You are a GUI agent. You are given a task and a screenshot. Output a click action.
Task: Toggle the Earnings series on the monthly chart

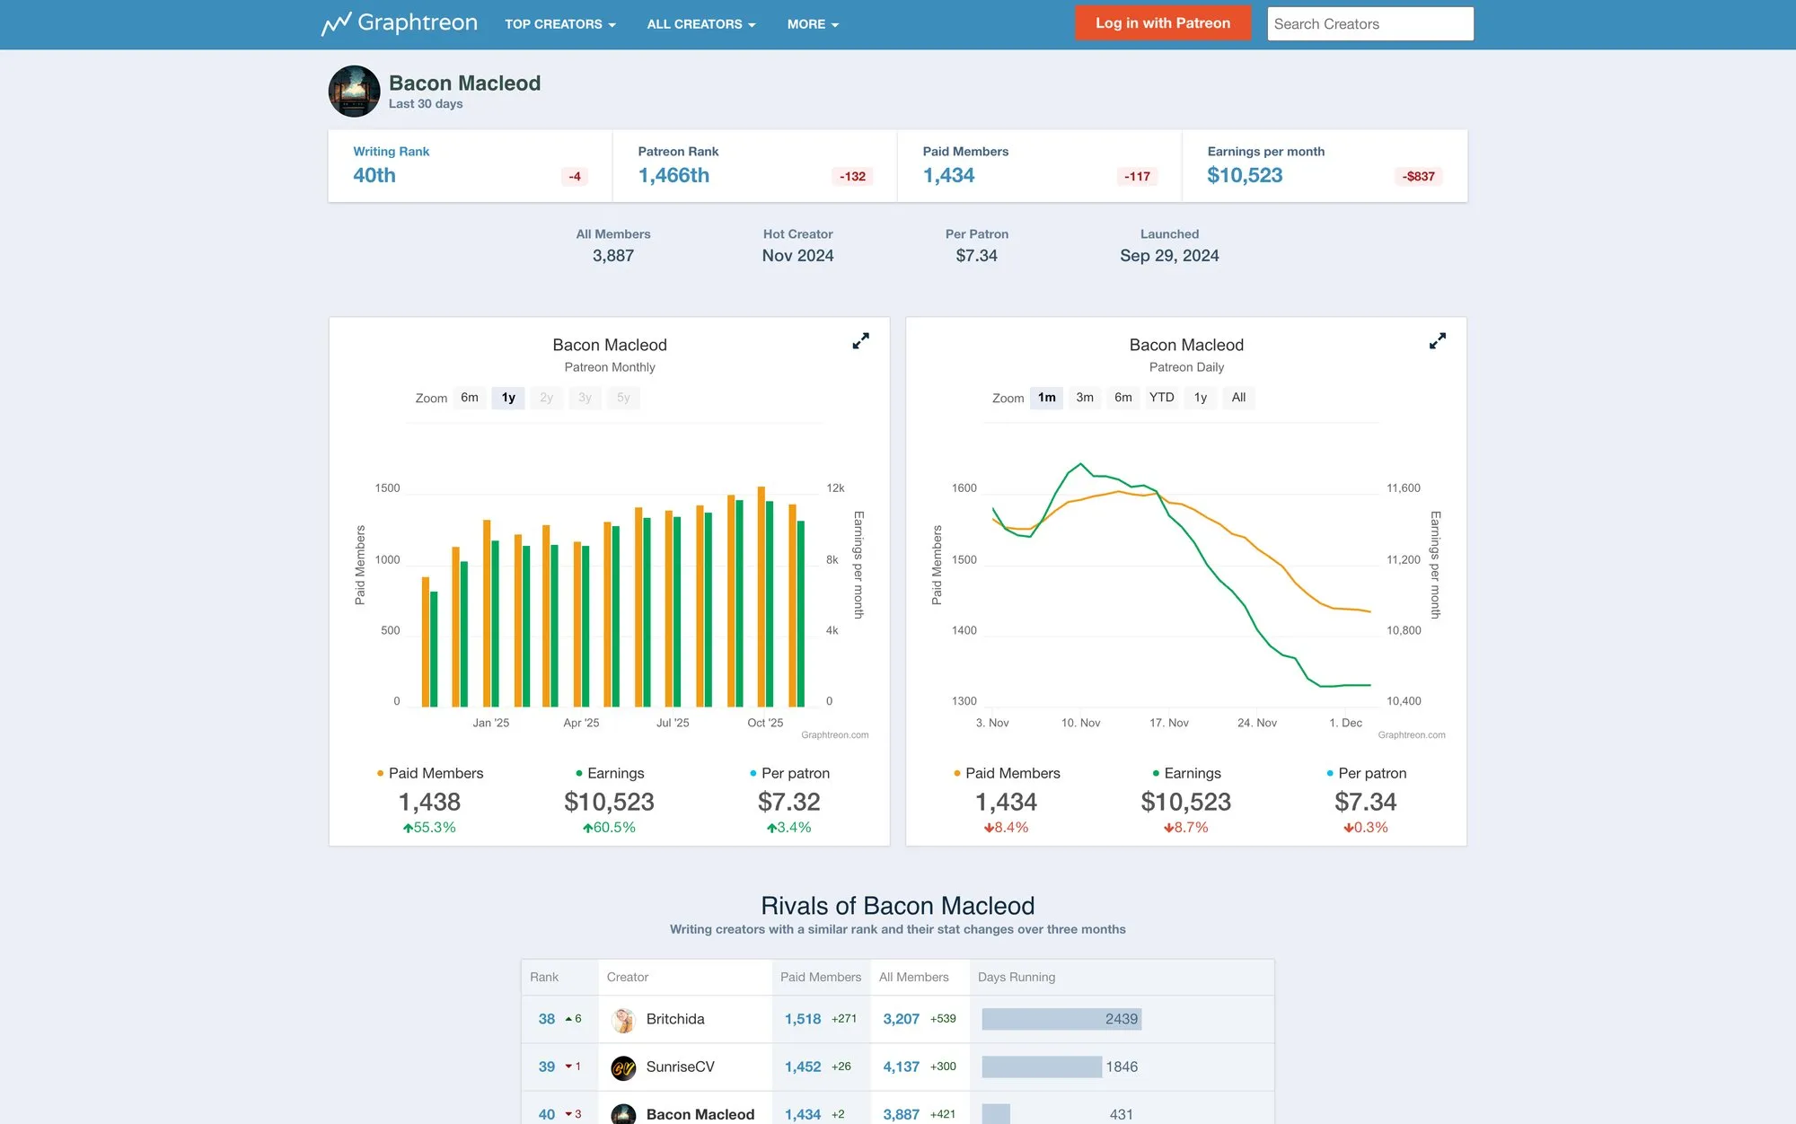pyautogui.click(x=614, y=773)
